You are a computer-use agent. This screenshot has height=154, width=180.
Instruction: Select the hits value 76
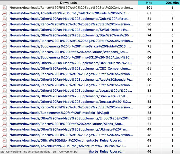[149, 30]
